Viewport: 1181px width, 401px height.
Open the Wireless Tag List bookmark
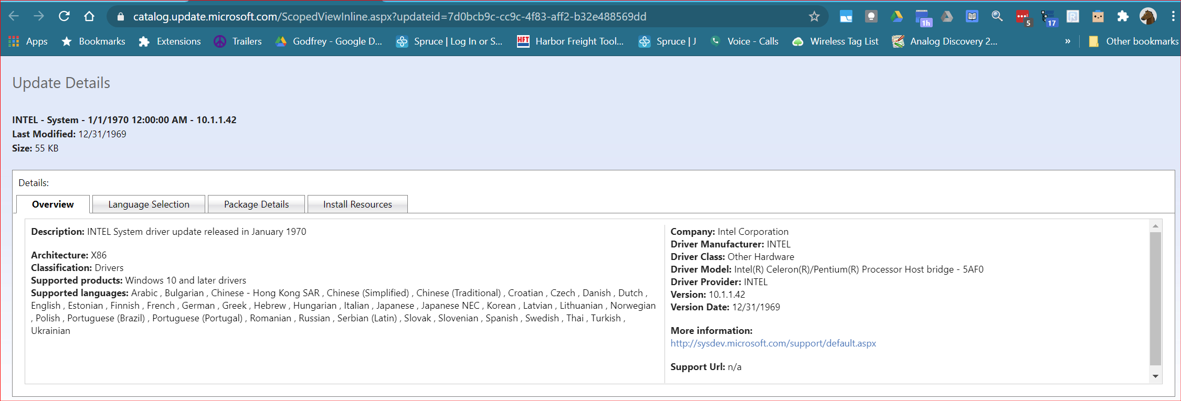click(x=835, y=41)
